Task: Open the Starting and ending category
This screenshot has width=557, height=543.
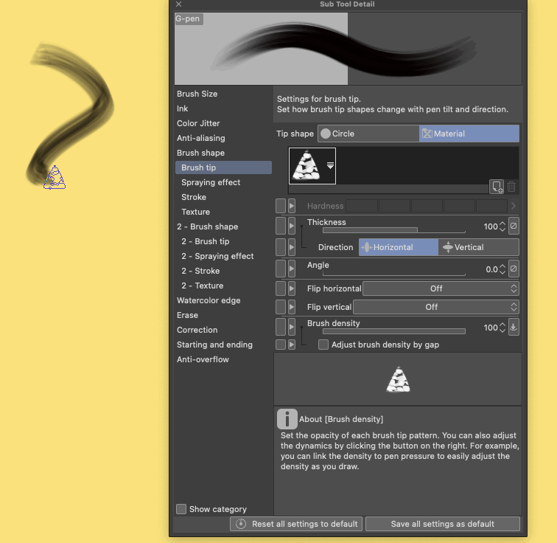Action: (x=214, y=345)
